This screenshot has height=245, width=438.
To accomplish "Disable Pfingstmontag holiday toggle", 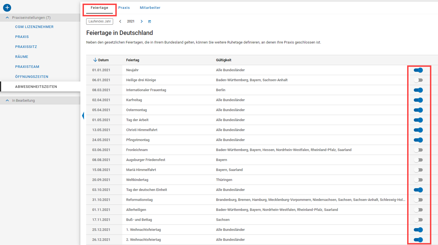I will click(418, 140).
